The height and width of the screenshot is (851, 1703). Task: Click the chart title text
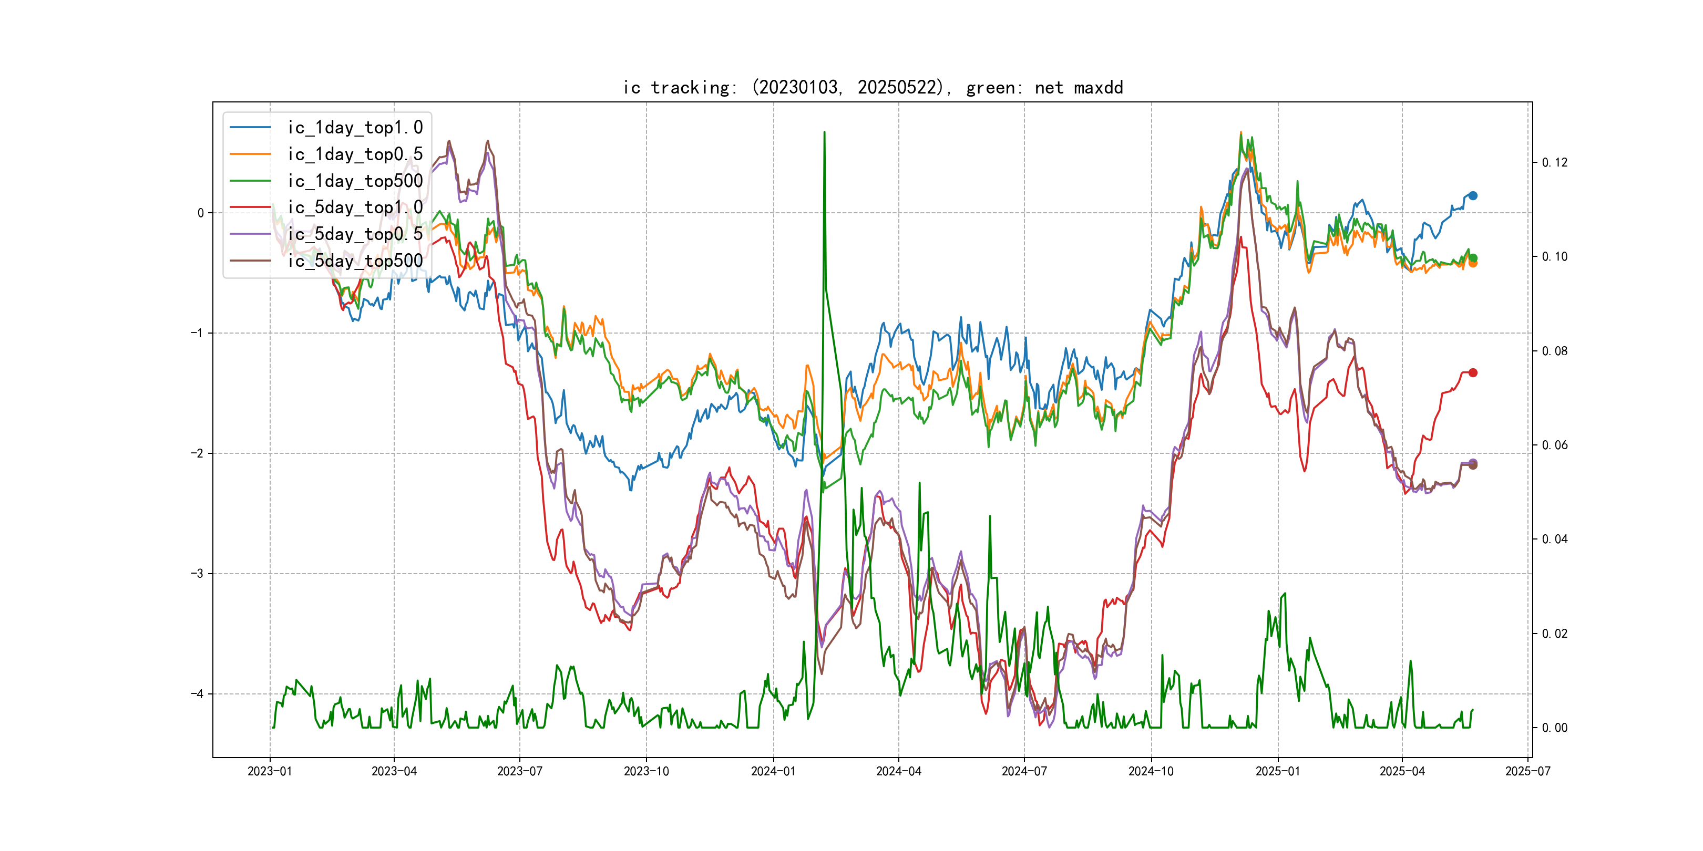pos(873,88)
